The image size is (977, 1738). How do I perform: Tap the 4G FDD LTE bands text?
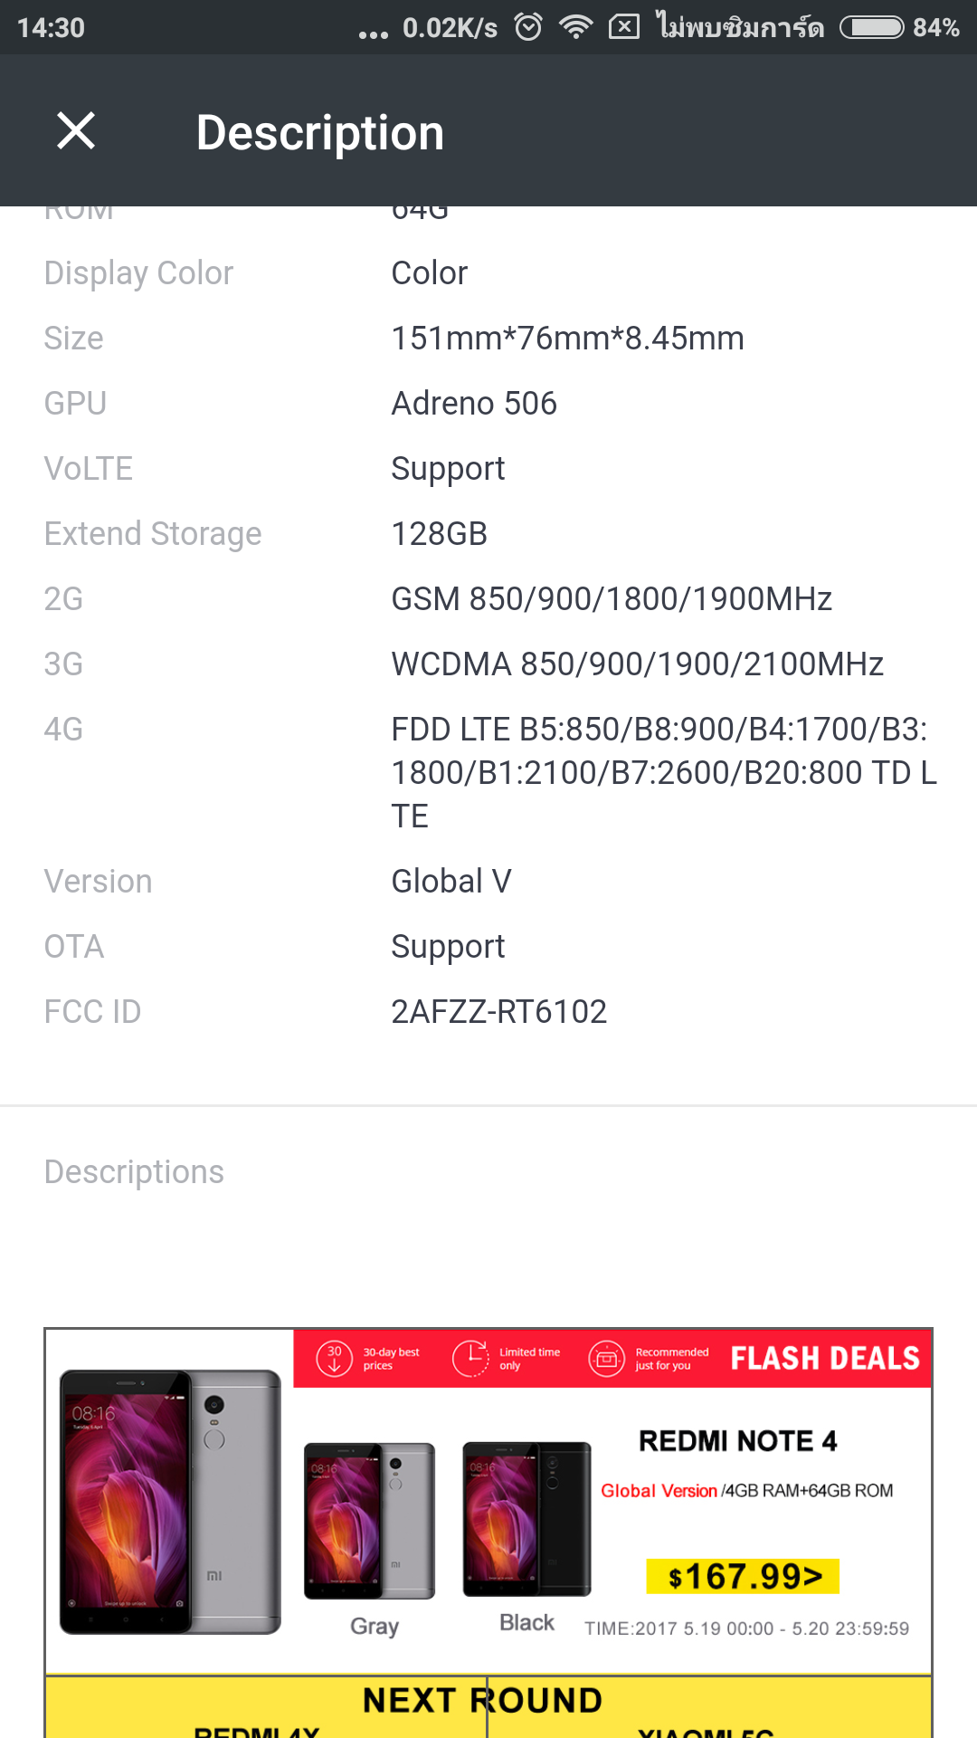(x=663, y=772)
